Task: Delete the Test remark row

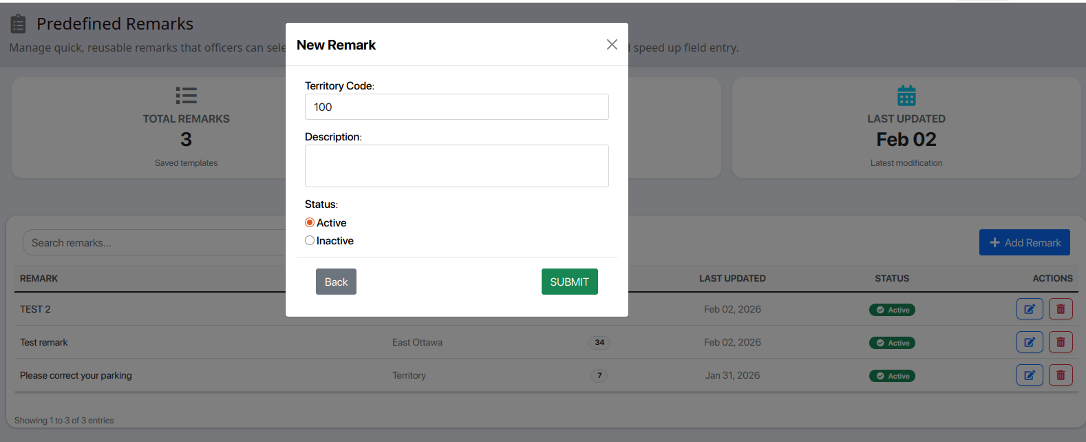Action: click(1061, 342)
